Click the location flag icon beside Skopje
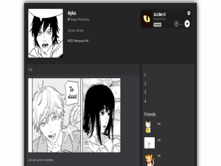The image size is (221, 166). point(68,19)
